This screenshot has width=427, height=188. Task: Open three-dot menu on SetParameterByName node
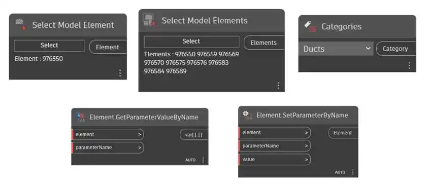click(x=352, y=172)
